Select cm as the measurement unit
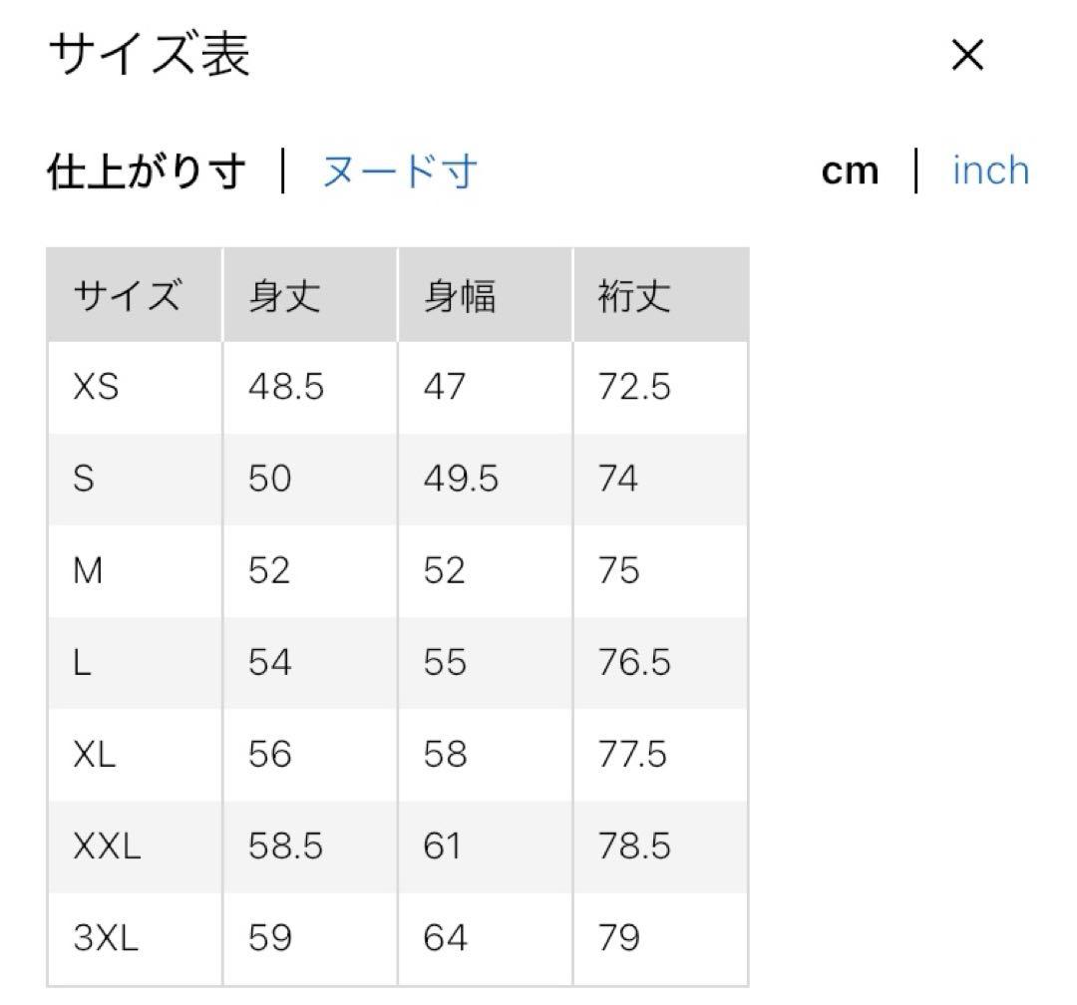 coord(850,171)
